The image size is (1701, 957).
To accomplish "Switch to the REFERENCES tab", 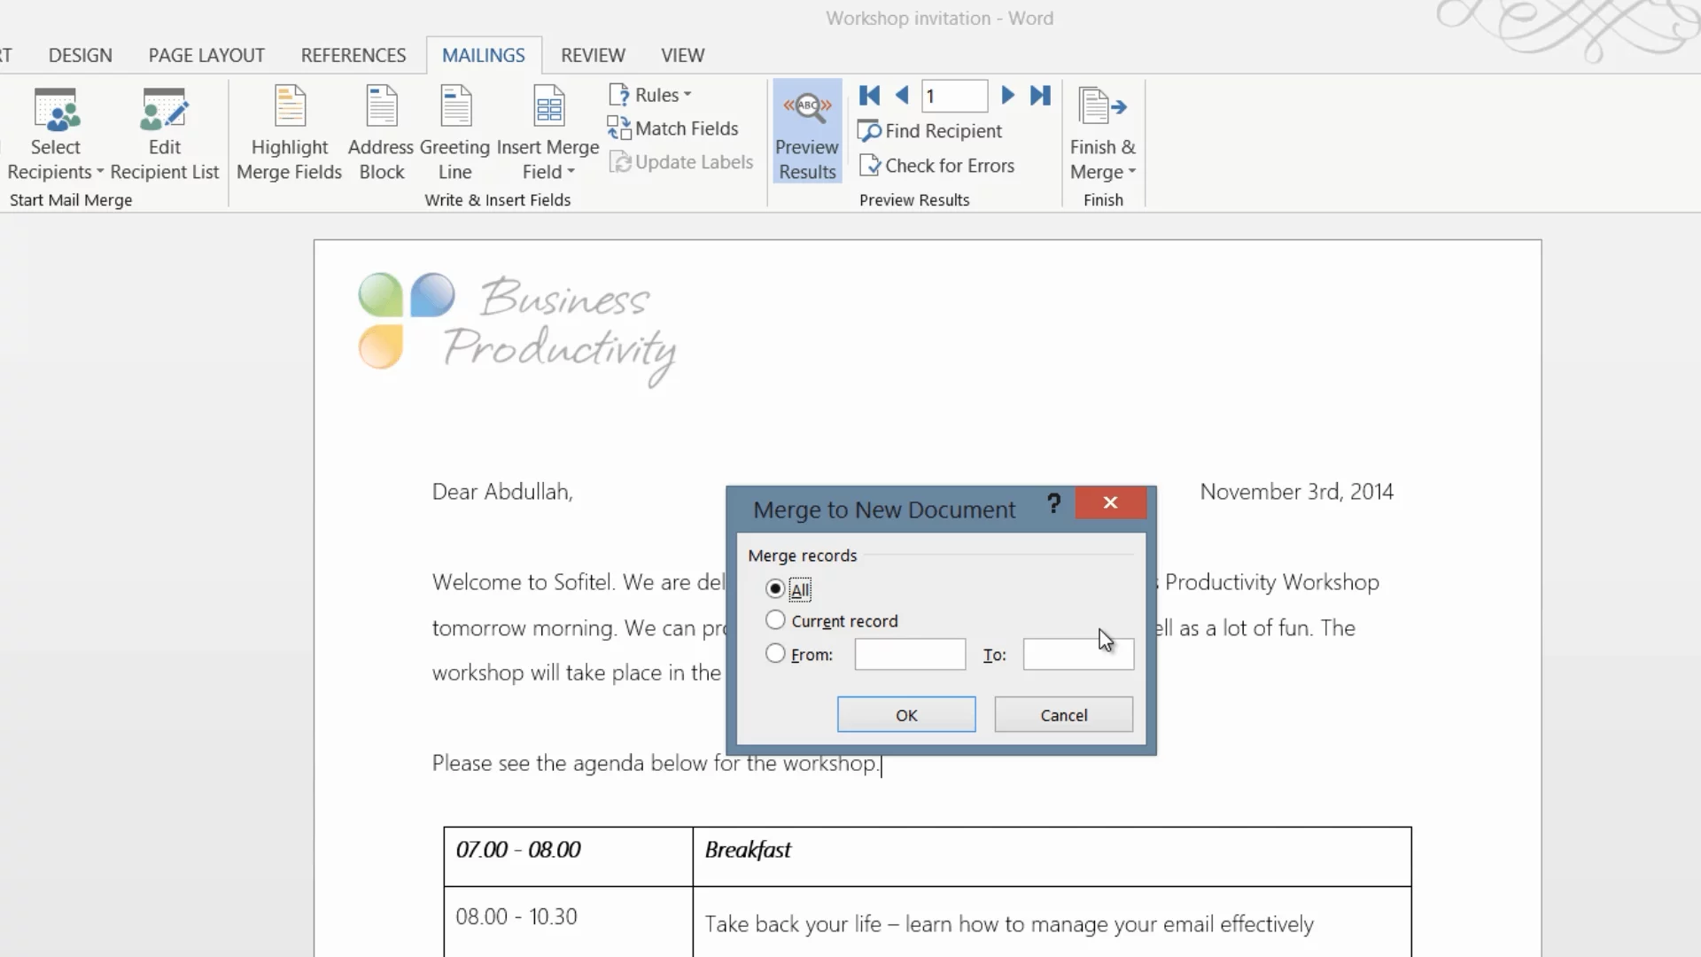I will click(353, 55).
